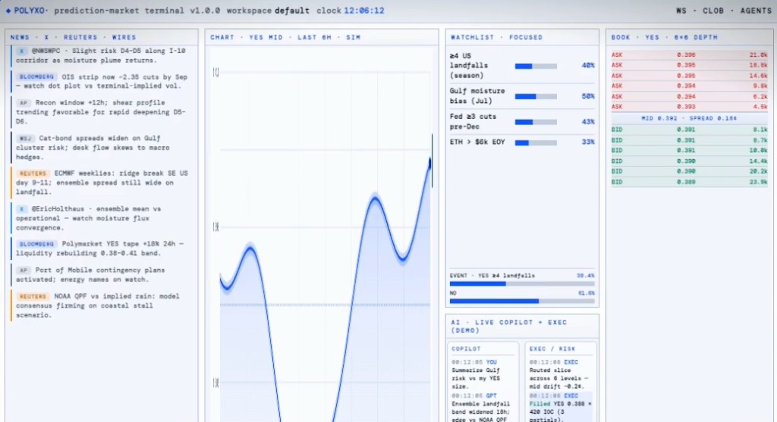Click the WATCHLIST · FOCUSED header

[x=496, y=37]
